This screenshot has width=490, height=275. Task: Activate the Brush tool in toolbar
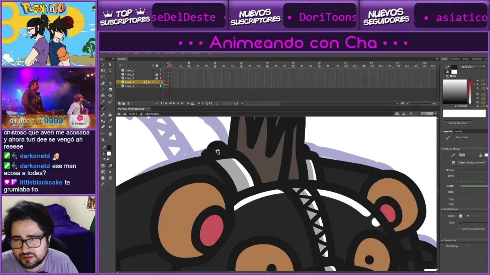click(x=103, y=108)
